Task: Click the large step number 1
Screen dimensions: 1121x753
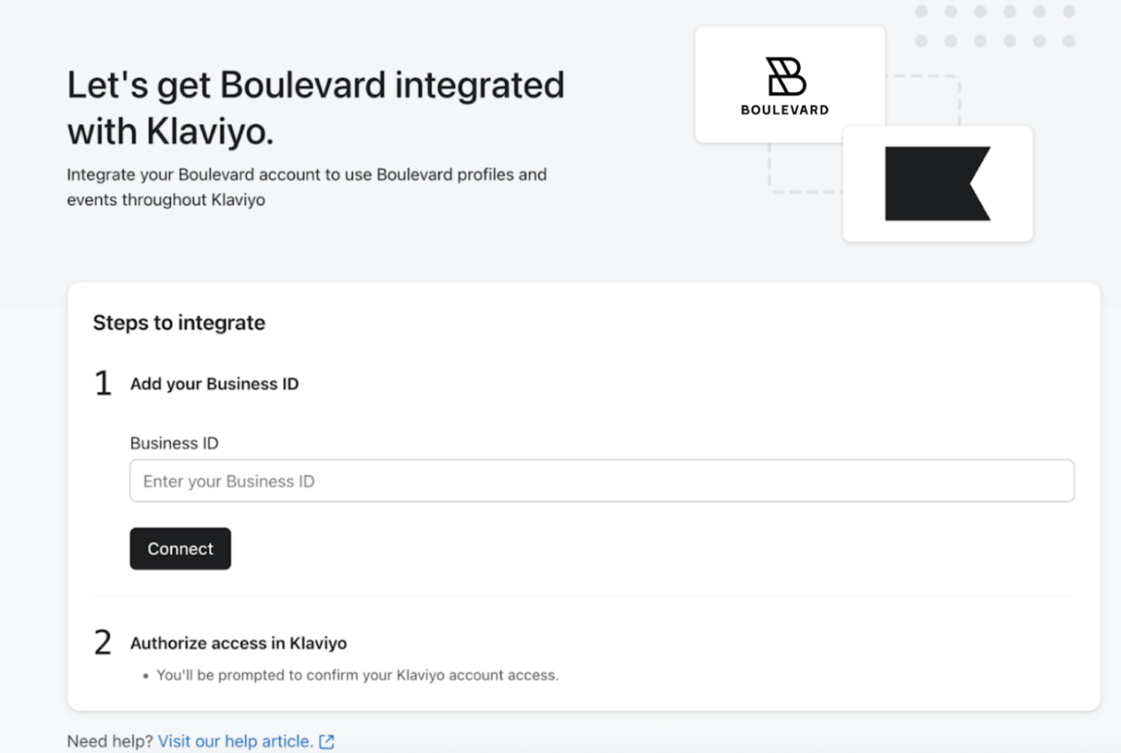Action: [x=103, y=384]
